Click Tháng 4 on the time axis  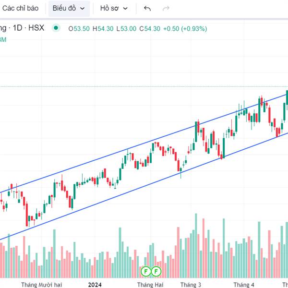pos(244,285)
